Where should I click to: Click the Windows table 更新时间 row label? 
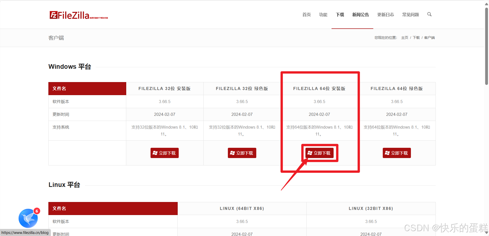(x=61, y=114)
